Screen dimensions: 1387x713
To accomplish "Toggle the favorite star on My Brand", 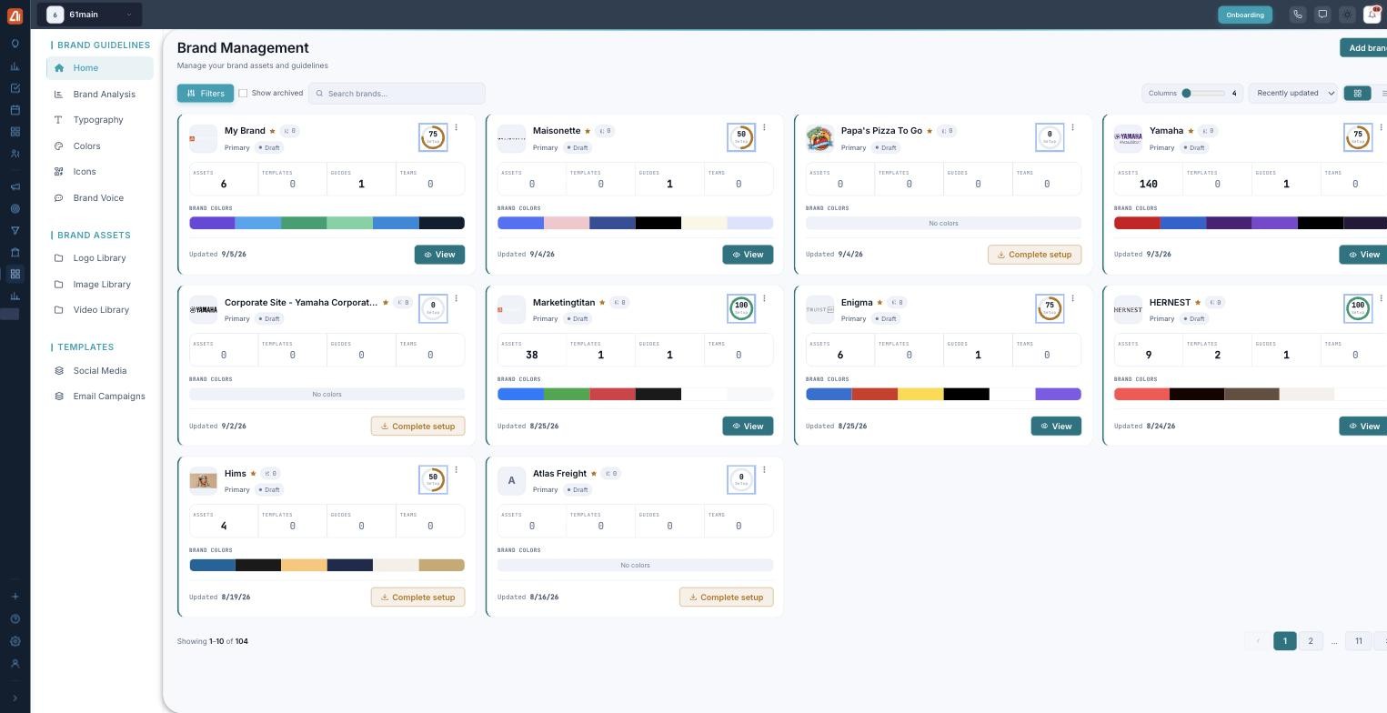I will coord(272,131).
